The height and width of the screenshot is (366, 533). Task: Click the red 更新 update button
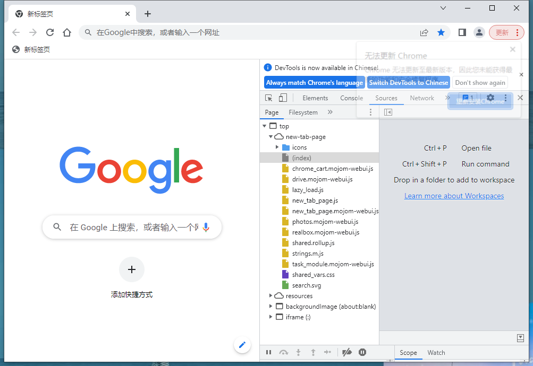[506, 32]
